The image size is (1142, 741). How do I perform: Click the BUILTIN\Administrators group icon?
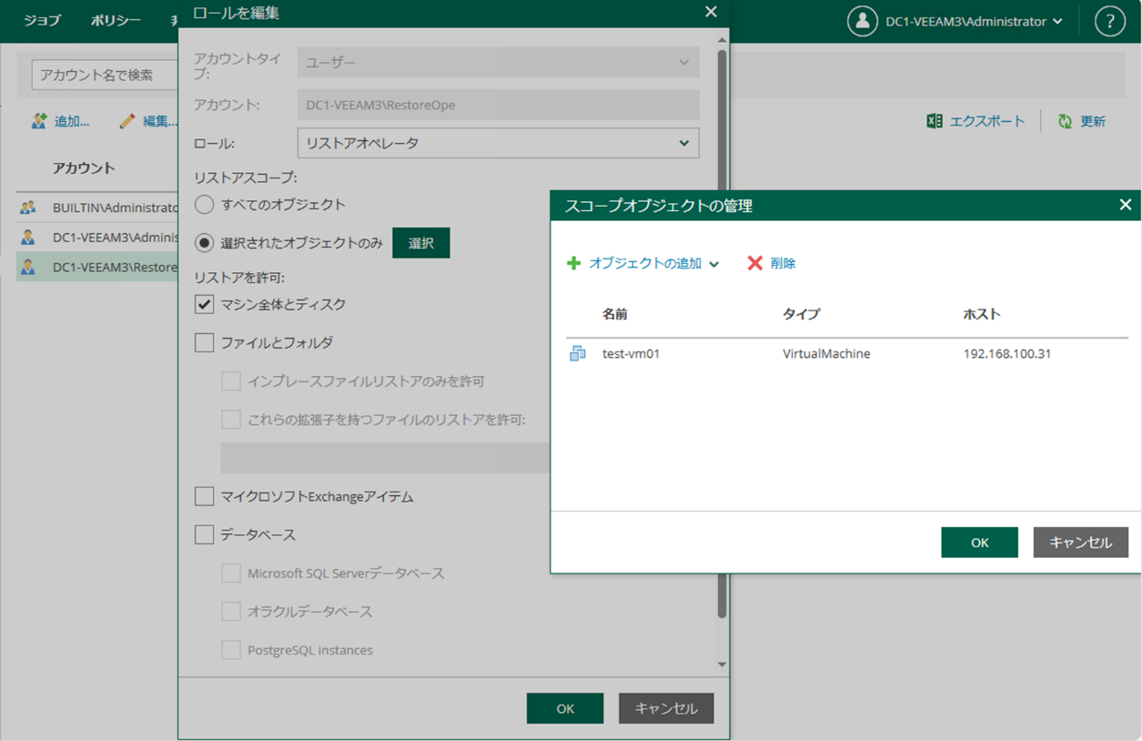28,208
